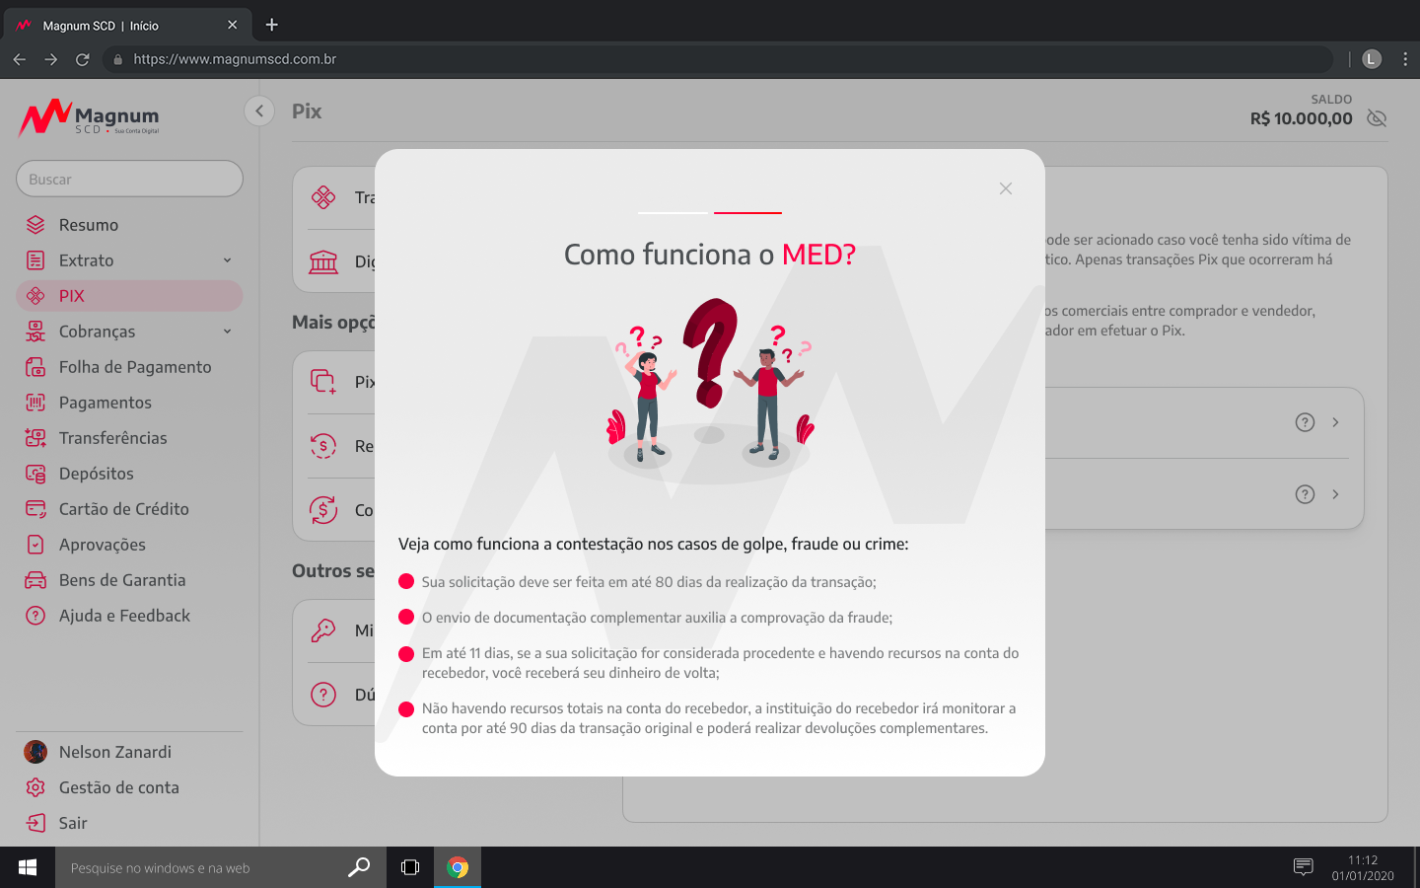Click the Ajuda e Feedback icon

(35, 616)
